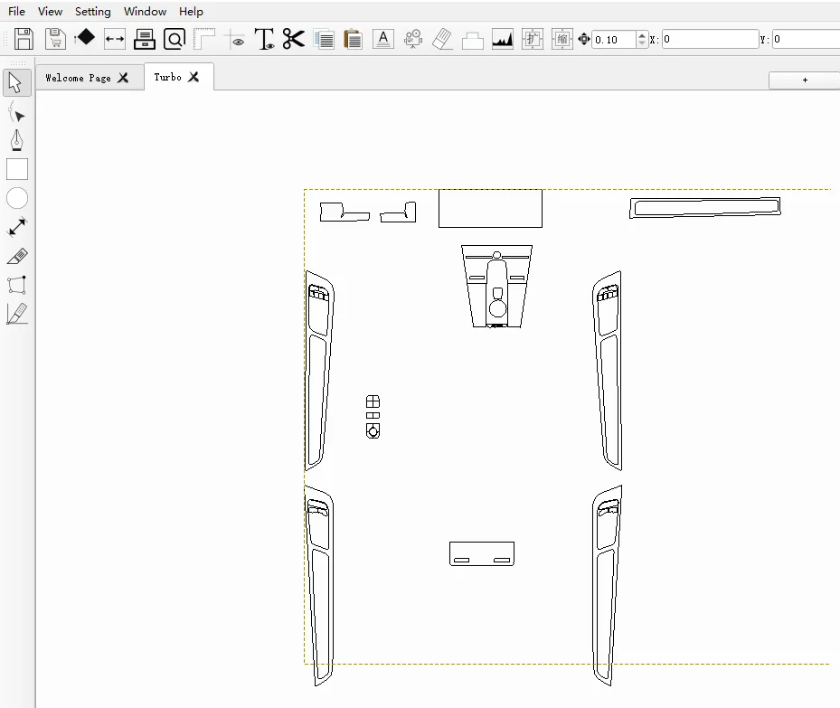840x708 pixels.
Task: Choose the circle shape tool
Action: pos(17,198)
